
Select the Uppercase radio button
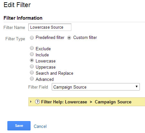(x=32, y=66)
